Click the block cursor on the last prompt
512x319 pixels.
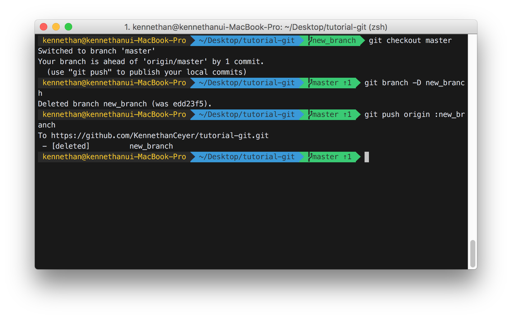(367, 157)
